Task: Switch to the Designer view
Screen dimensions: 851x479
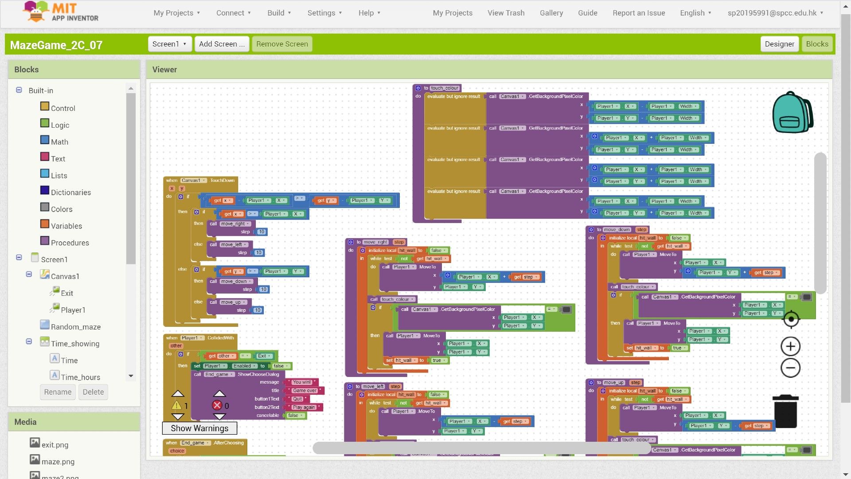Action: [x=779, y=44]
